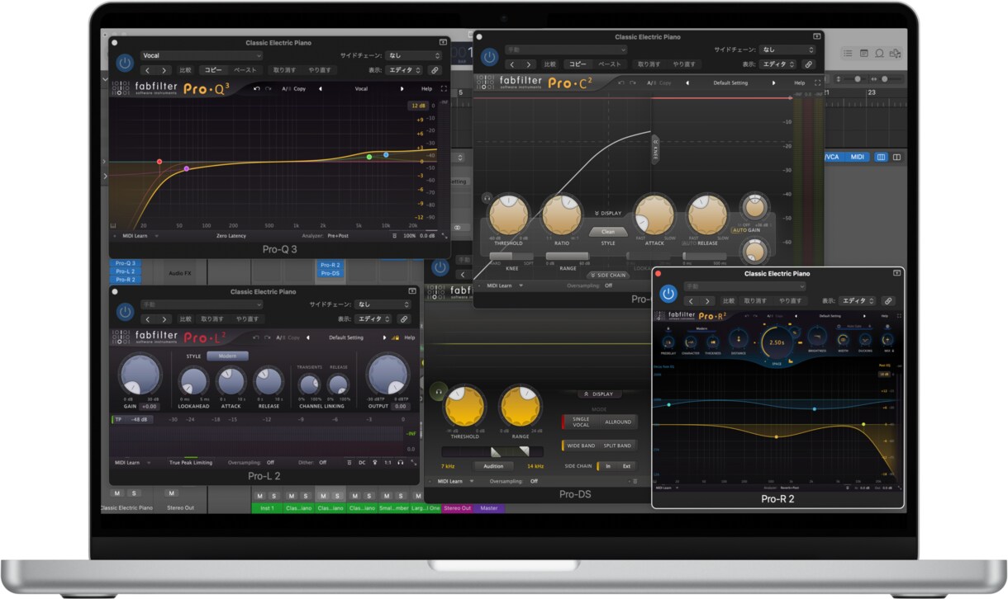Open the Help menu in Pro-Q 3
Screen dimensions: 1008x599
(426, 88)
